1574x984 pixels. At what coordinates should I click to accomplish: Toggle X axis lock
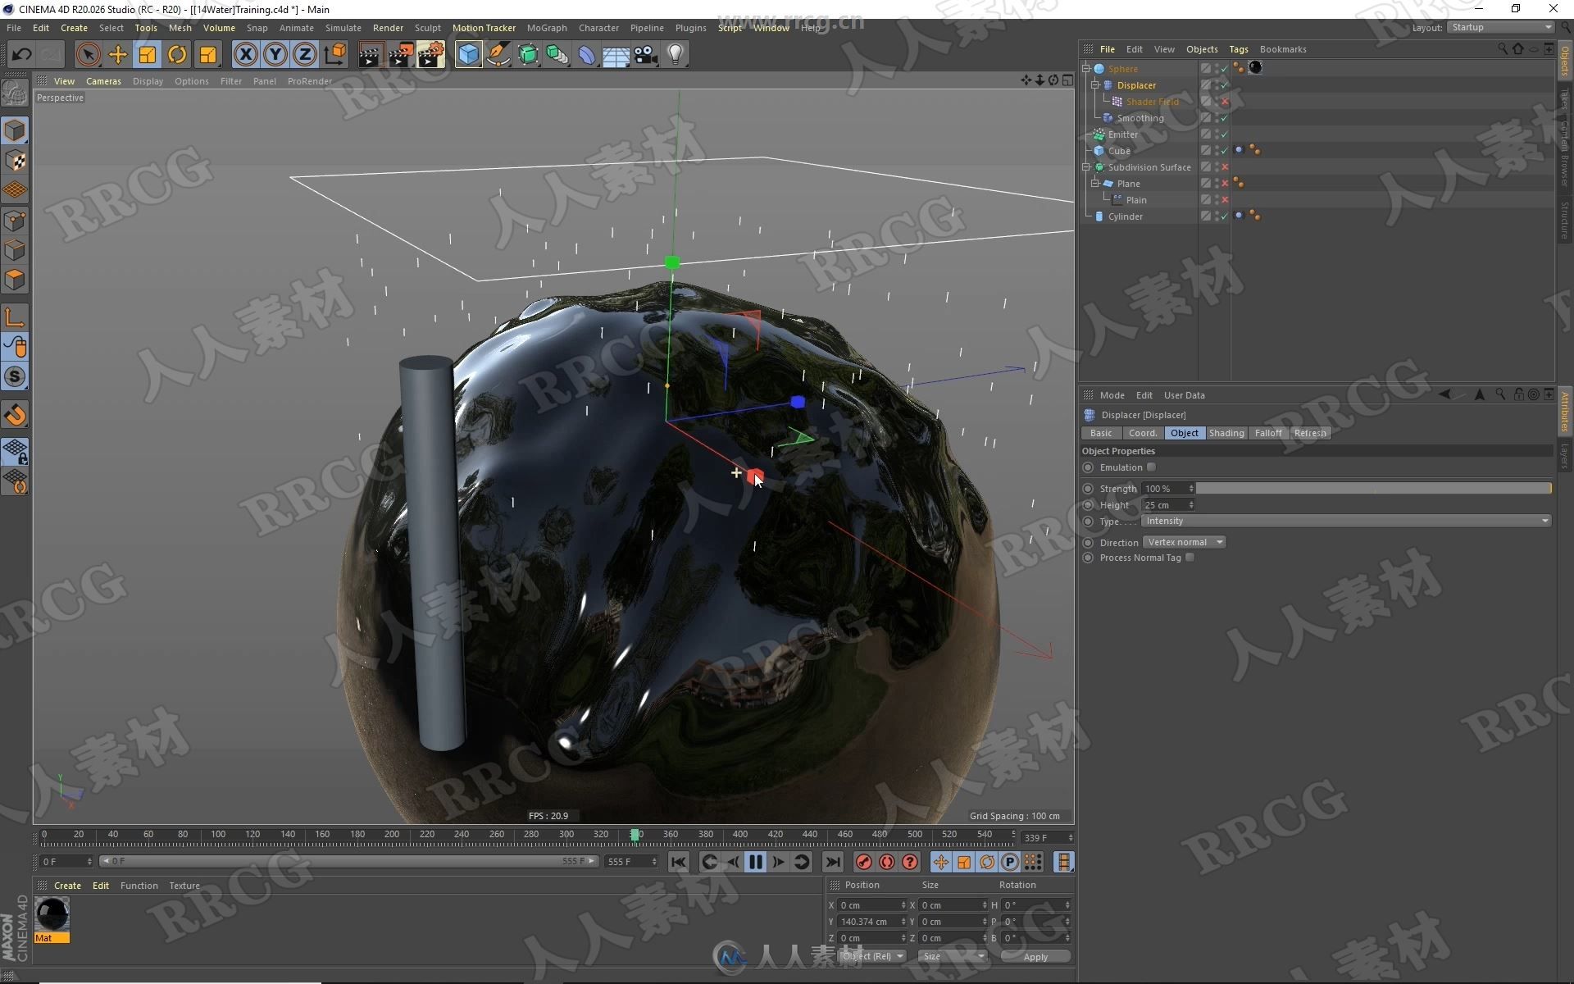245,55
